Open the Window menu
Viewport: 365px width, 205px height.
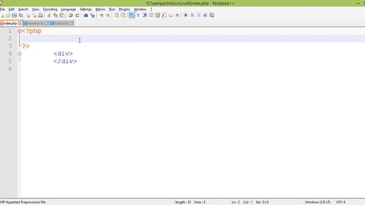tap(140, 9)
